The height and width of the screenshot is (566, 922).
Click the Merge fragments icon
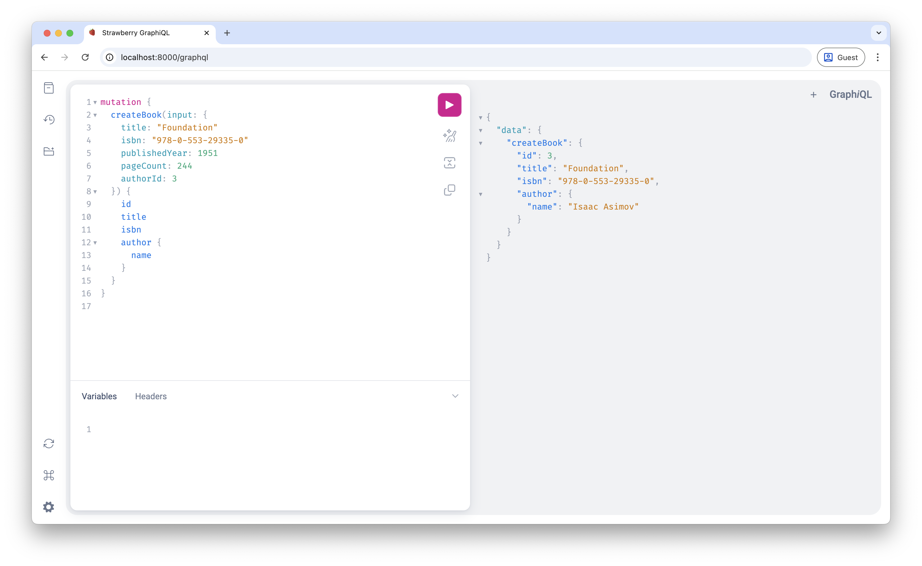pos(449,163)
